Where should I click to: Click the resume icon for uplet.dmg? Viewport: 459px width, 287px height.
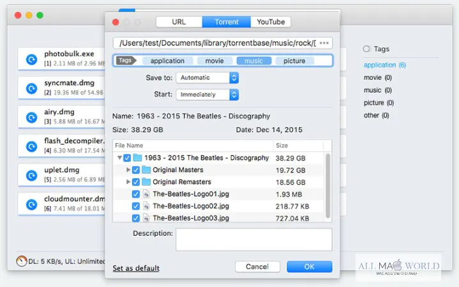(x=31, y=175)
